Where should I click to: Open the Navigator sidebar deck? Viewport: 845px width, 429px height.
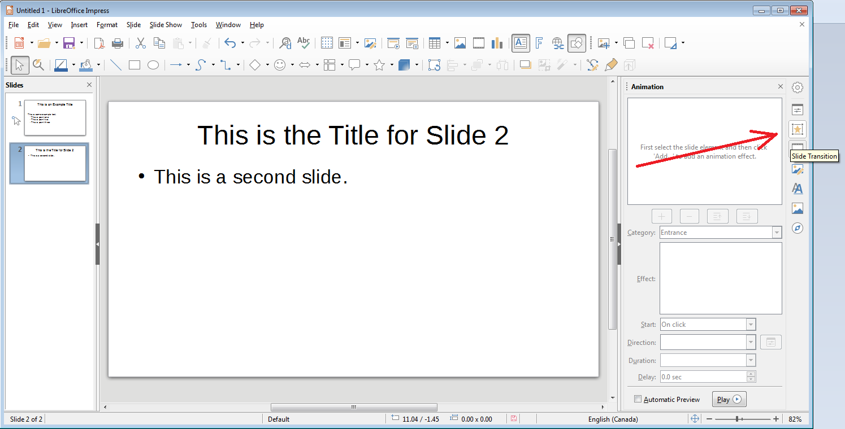point(797,228)
